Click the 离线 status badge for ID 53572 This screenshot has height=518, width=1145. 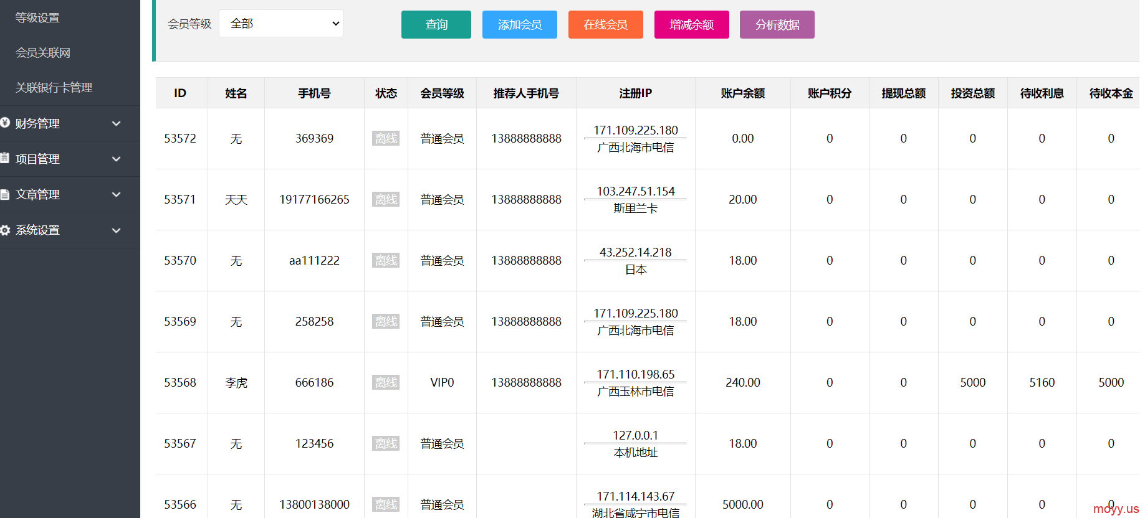(x=386, y=139)
